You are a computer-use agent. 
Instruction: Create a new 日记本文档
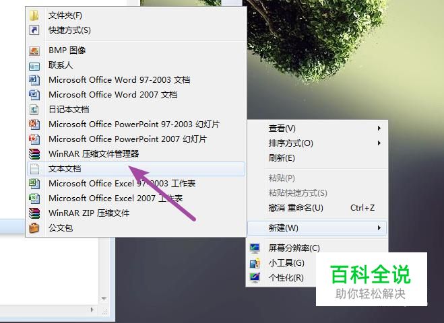pyautogui.click(x=136, y=110)
